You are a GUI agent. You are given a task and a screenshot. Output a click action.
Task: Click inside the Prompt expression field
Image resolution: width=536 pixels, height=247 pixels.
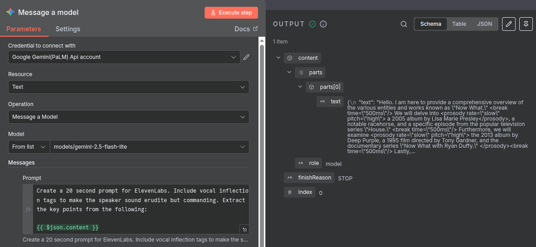[141, 208]
